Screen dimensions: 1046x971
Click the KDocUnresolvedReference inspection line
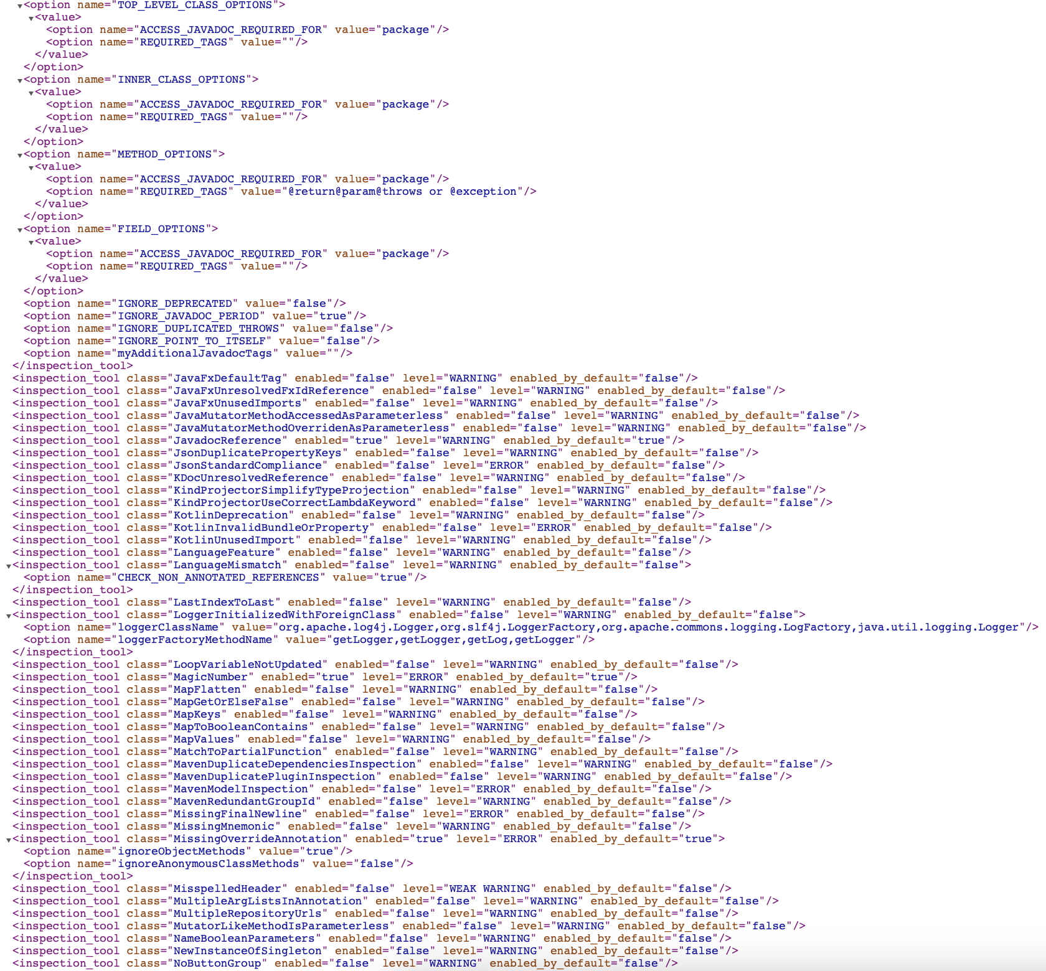click(x=379, y=478)
